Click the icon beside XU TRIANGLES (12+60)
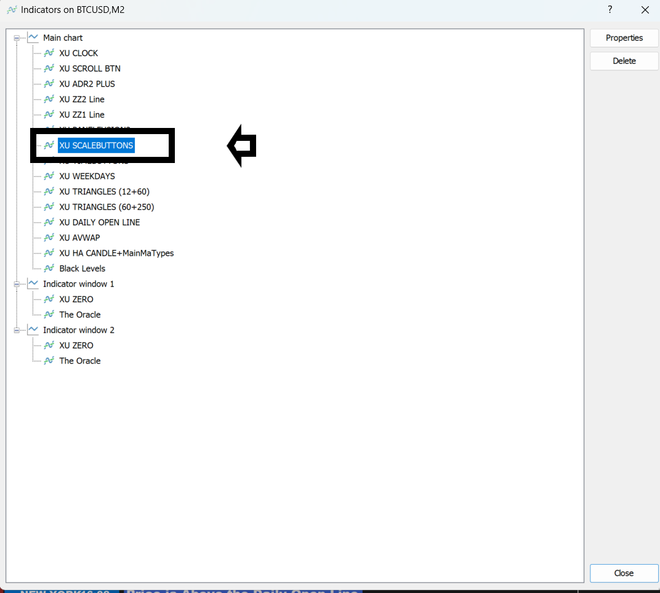660x593 pixels. (49, 191)
